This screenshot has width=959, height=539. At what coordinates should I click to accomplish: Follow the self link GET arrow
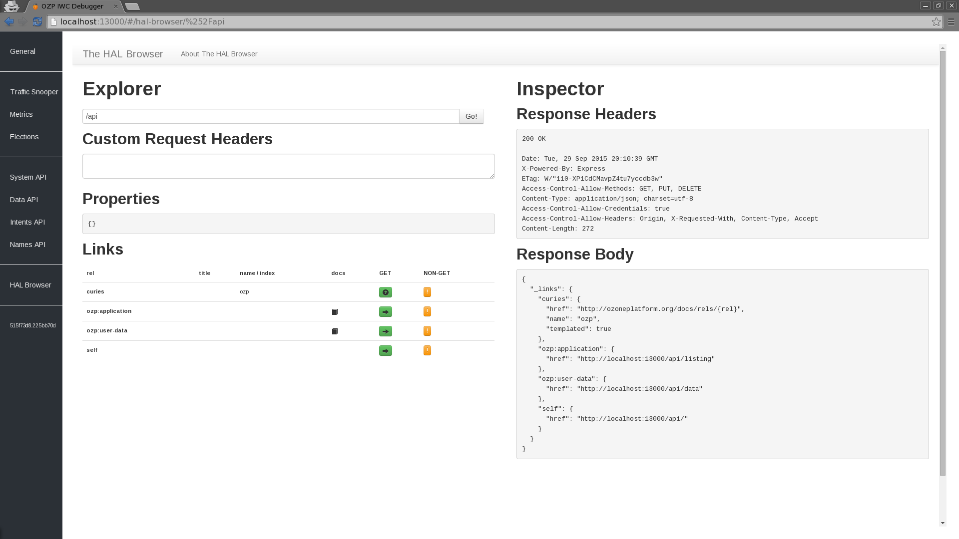[x=385, y=351]
